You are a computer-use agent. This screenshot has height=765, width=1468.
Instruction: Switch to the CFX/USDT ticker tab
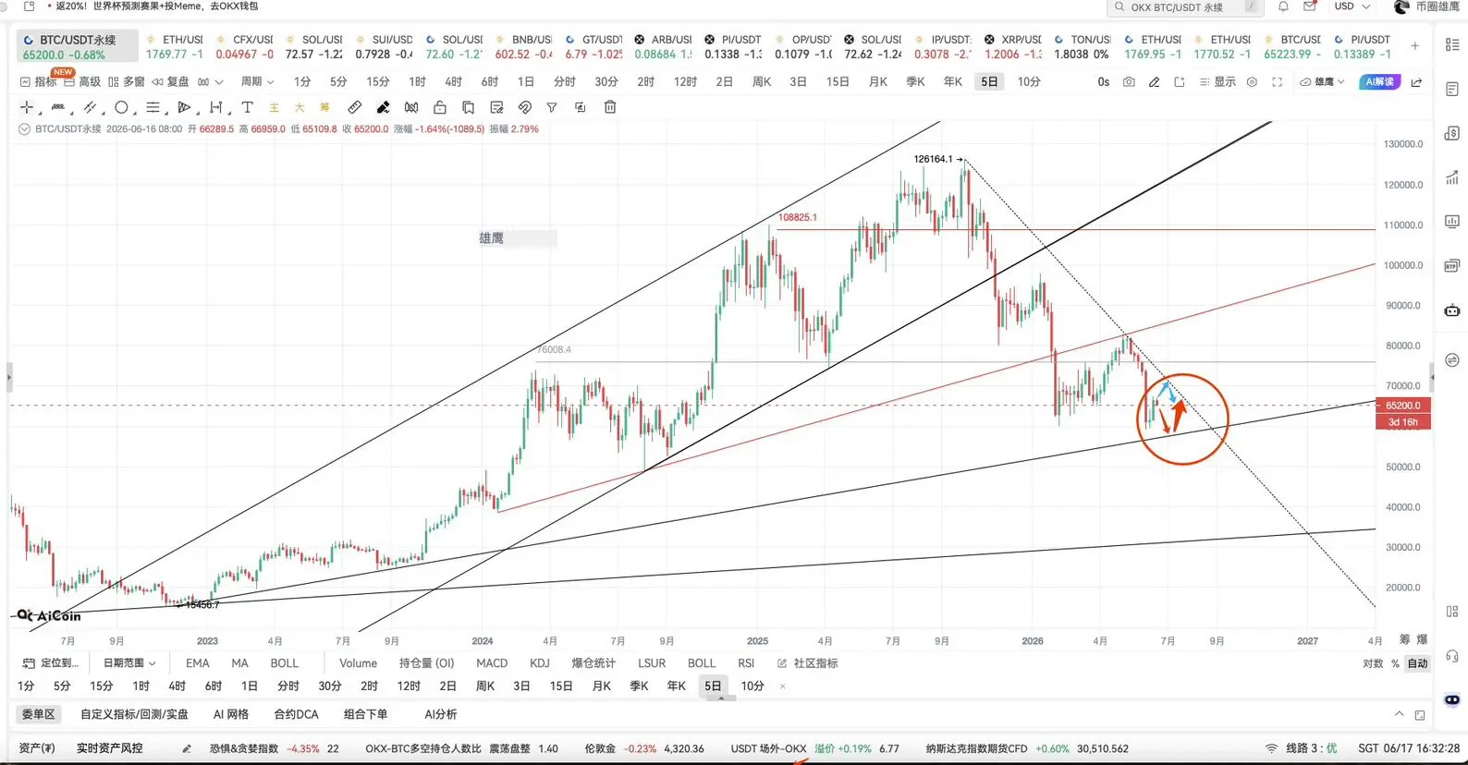pos(244,46)
